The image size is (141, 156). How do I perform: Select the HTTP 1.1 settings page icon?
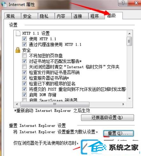pos(18,33)
